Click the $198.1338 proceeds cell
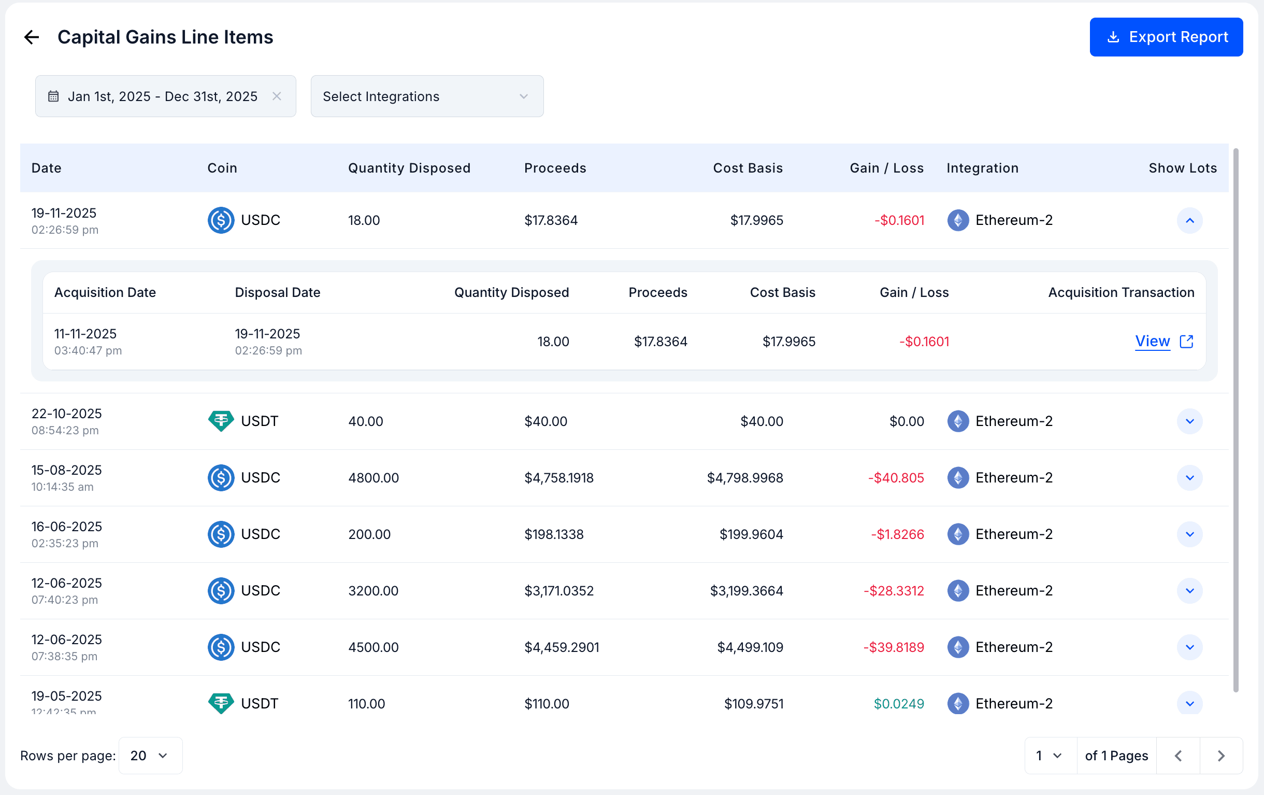The height and width of the screenshot is (795, 1264). point(554,534)
